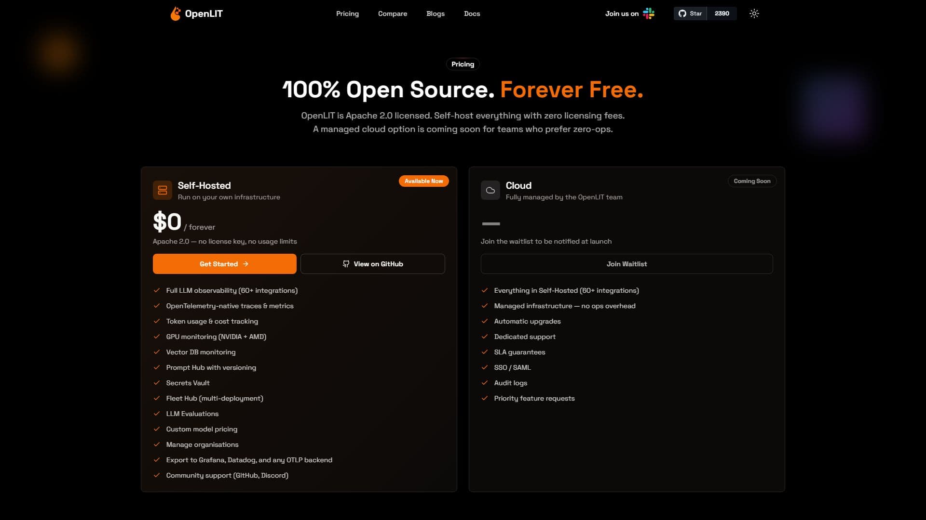Click the Join Waitlist button
The image size is (926, 520).
pos(627,264)
